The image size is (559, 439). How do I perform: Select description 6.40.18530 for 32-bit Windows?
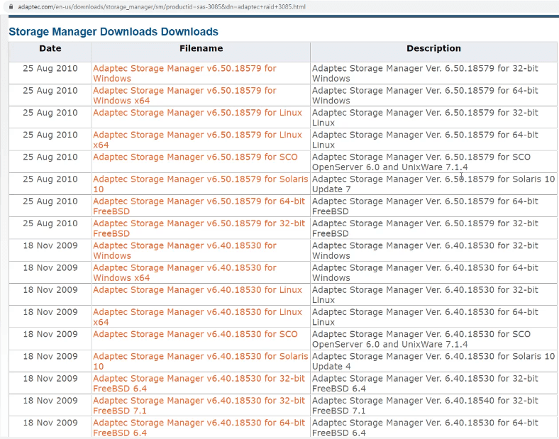point(425,250)
